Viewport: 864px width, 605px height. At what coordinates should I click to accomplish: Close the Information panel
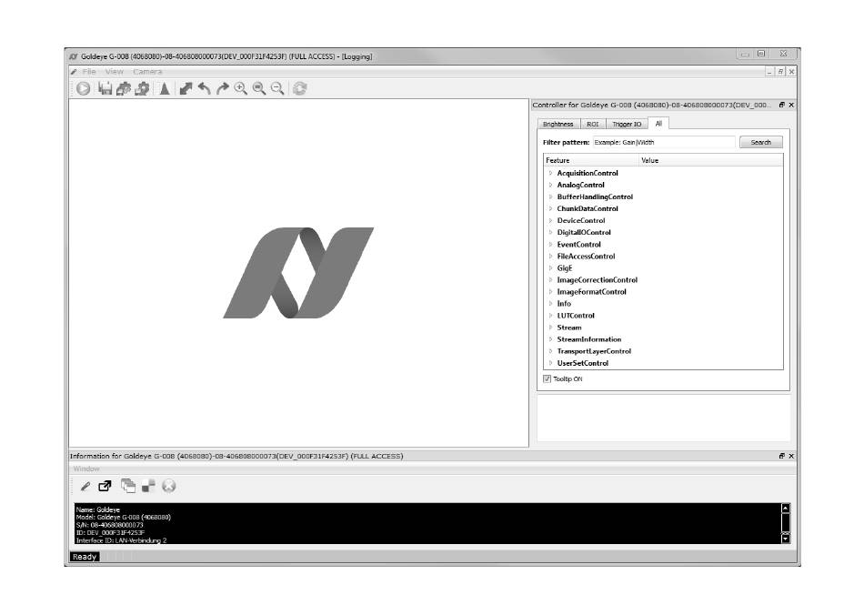click(x=791, y=456)
